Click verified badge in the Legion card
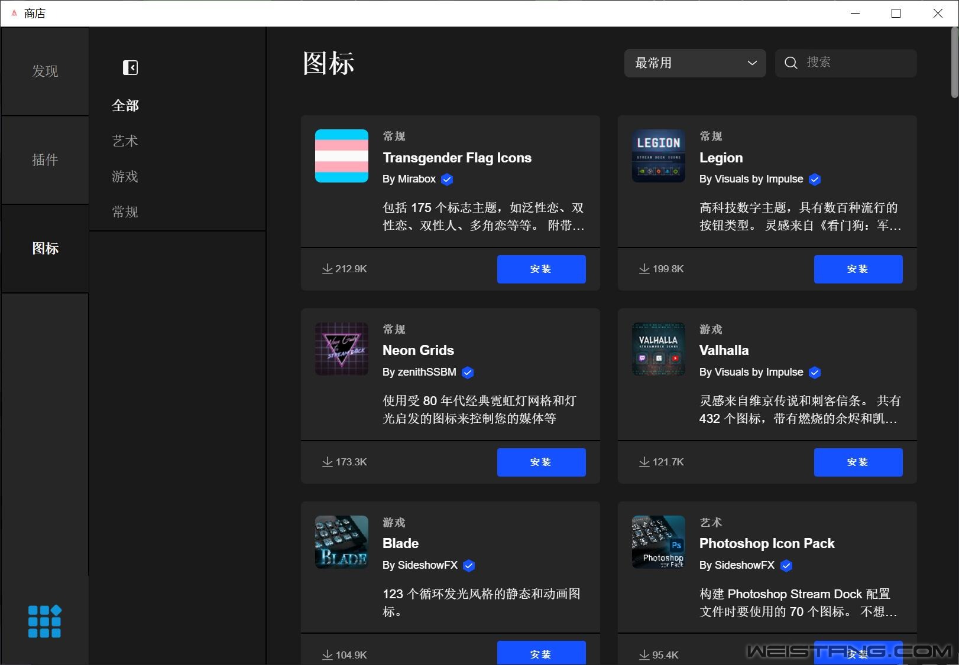 click(815, 180)
